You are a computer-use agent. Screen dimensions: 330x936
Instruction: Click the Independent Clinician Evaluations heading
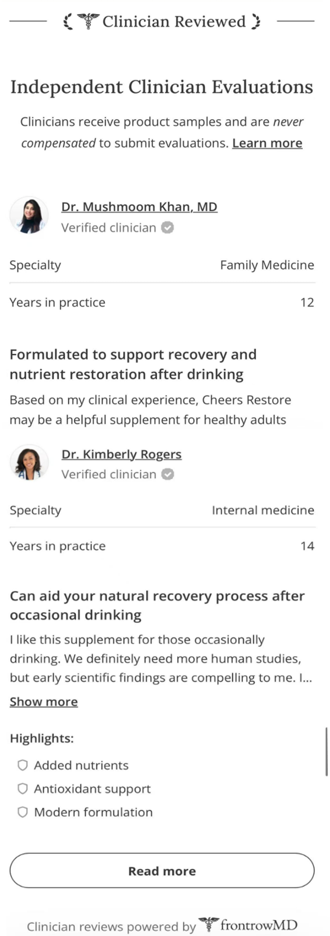(162, 87)
